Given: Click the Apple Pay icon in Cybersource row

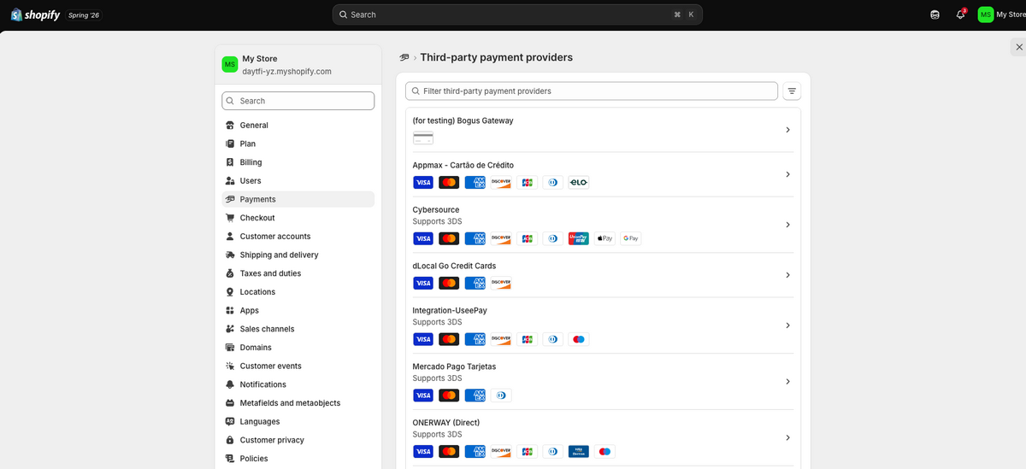Looking at the screenshot, I should click(604, 238).
